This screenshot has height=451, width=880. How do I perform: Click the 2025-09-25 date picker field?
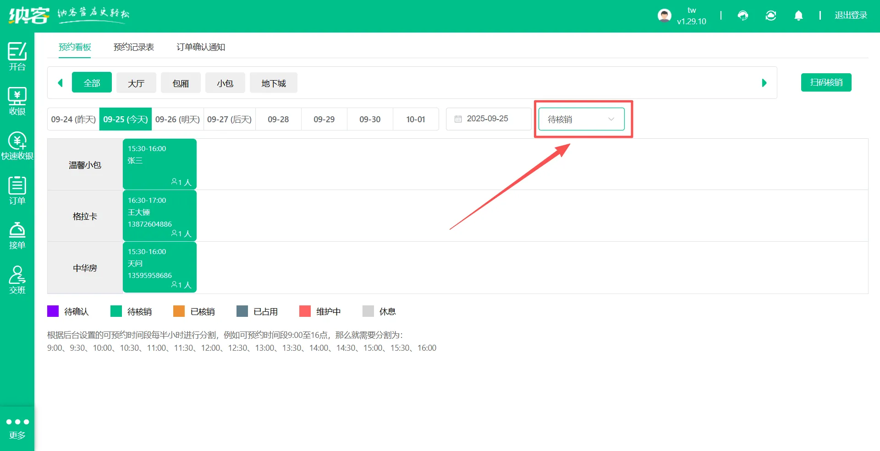(488, 119)
